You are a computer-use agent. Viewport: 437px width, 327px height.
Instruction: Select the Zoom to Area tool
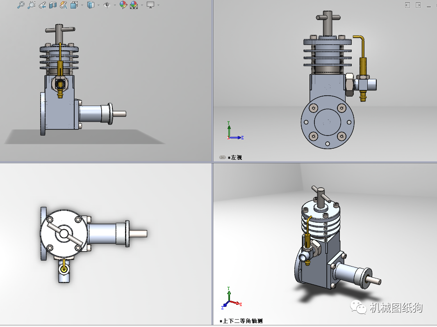tap(32, 5)
